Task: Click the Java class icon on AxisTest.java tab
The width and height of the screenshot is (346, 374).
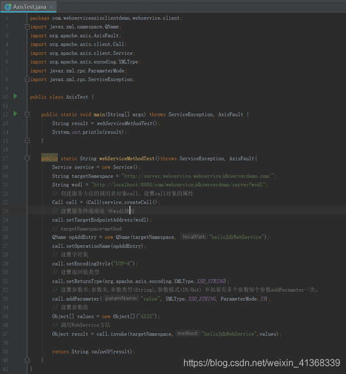Action: 8,7
